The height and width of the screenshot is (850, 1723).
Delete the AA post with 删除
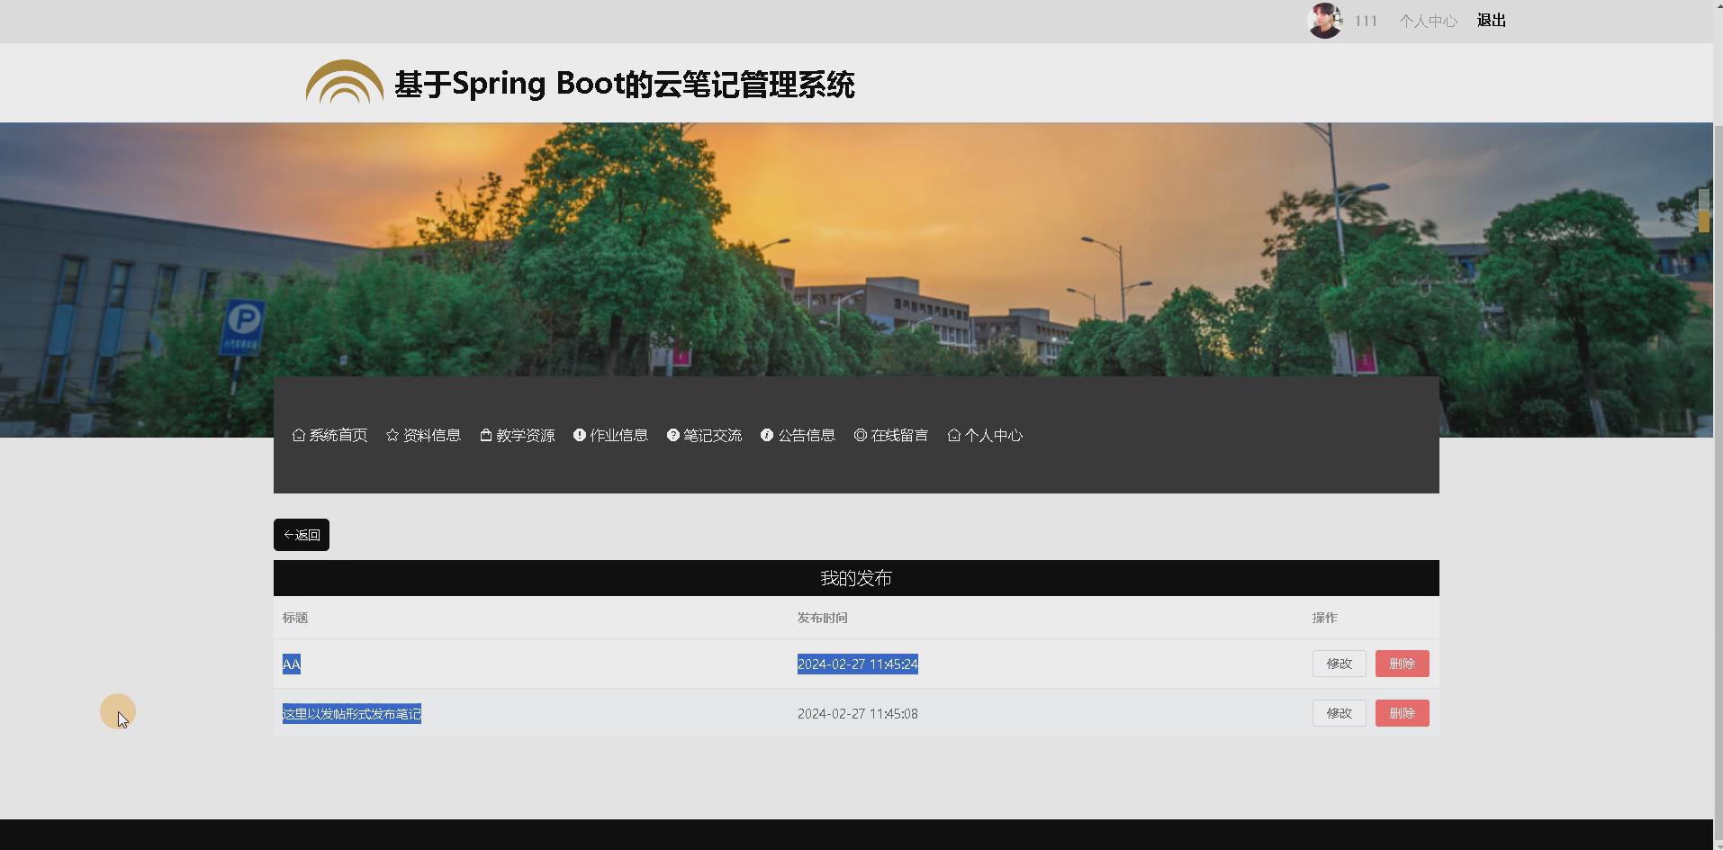[1403, 664]
